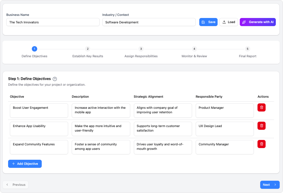This screenshot has width=283, height=193.
Task: Click the 'Step 1: Define Objectives' heading
Action: tap(29, 79)
